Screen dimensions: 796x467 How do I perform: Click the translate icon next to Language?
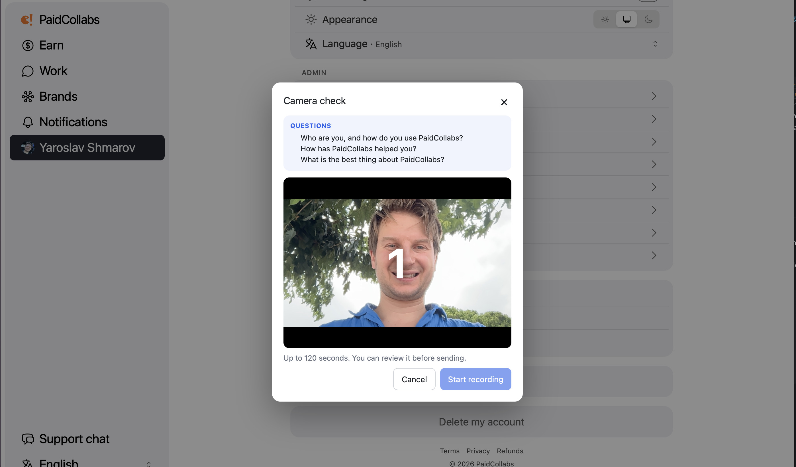coord(311,44)
